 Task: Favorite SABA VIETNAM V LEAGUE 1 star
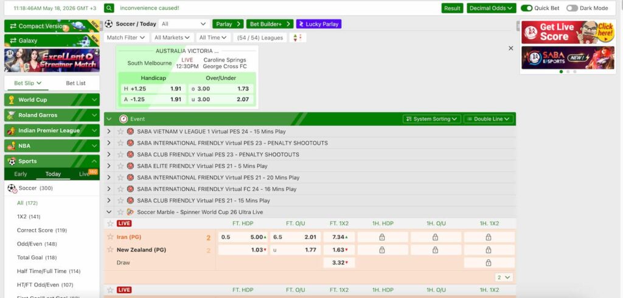(120, 131)
